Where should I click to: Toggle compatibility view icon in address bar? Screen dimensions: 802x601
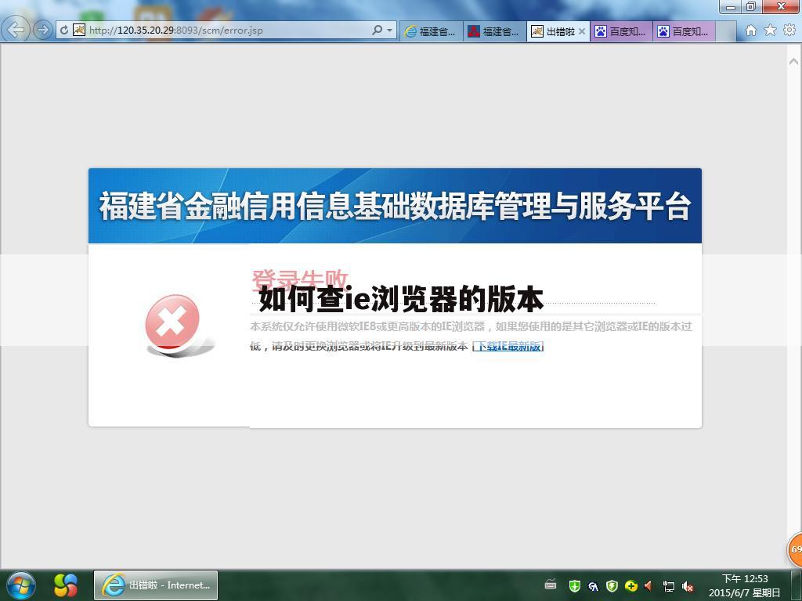(x=78, y=31)
